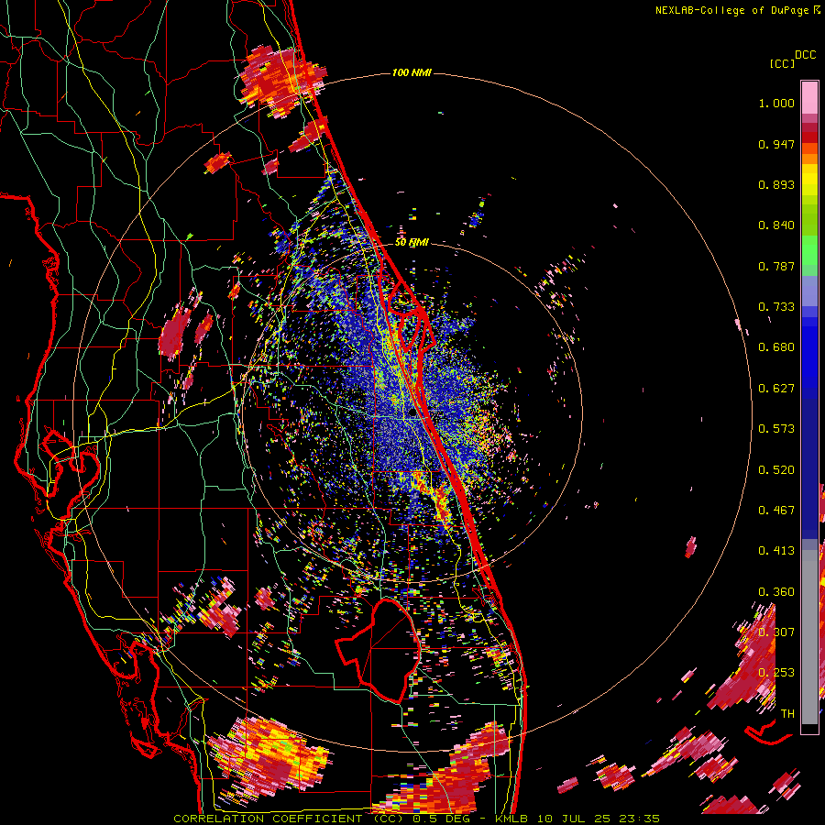Click the radar site marker at ring center
This screenshot has width=825, height=825.
[412, 413]
